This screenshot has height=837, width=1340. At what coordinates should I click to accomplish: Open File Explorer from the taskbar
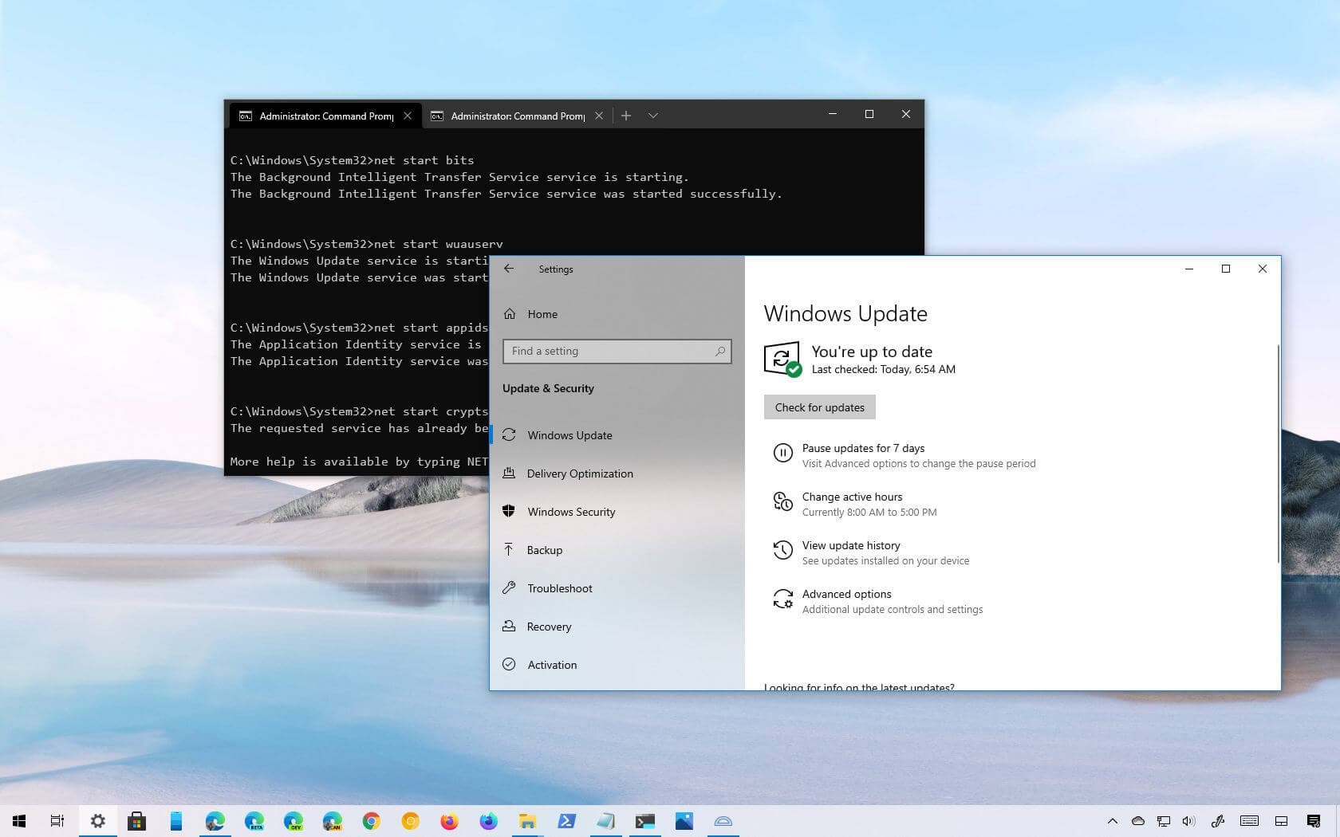click(x=527, y=821)
